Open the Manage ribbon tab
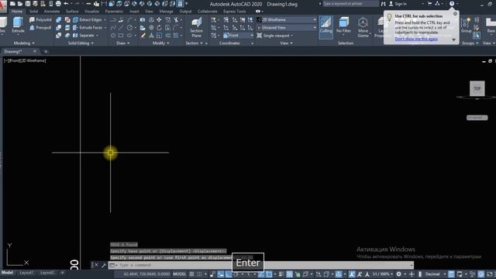Viewport: 496px width, 279px height. pos(166,12)
